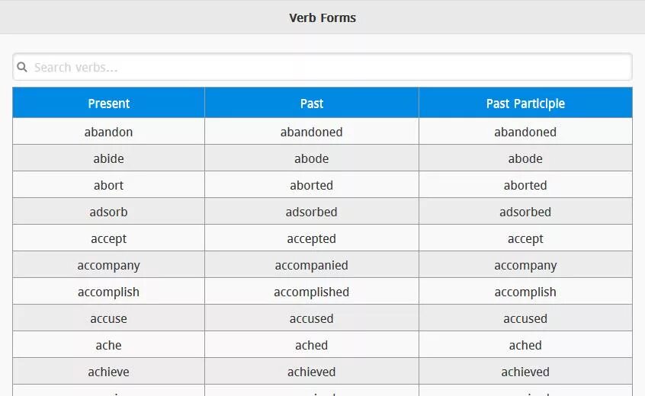Select the aborted past participle cell

[525, 185]
